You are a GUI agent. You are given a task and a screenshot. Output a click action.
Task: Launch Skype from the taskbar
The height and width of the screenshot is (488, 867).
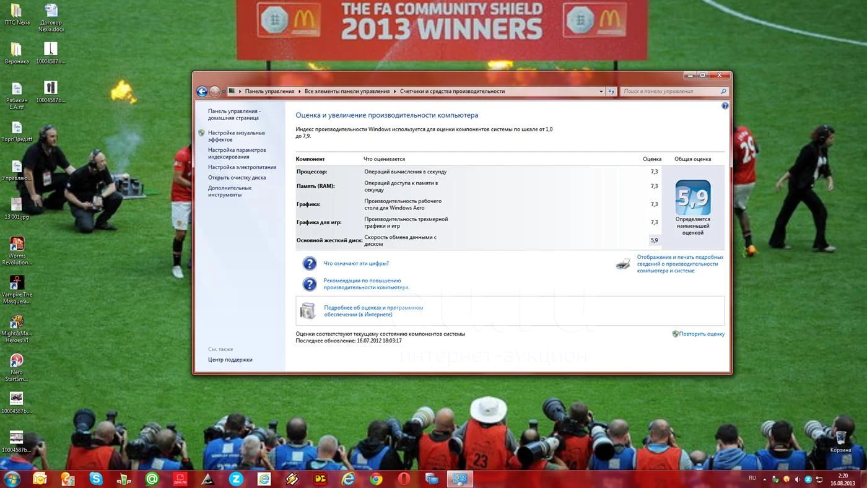95,479
